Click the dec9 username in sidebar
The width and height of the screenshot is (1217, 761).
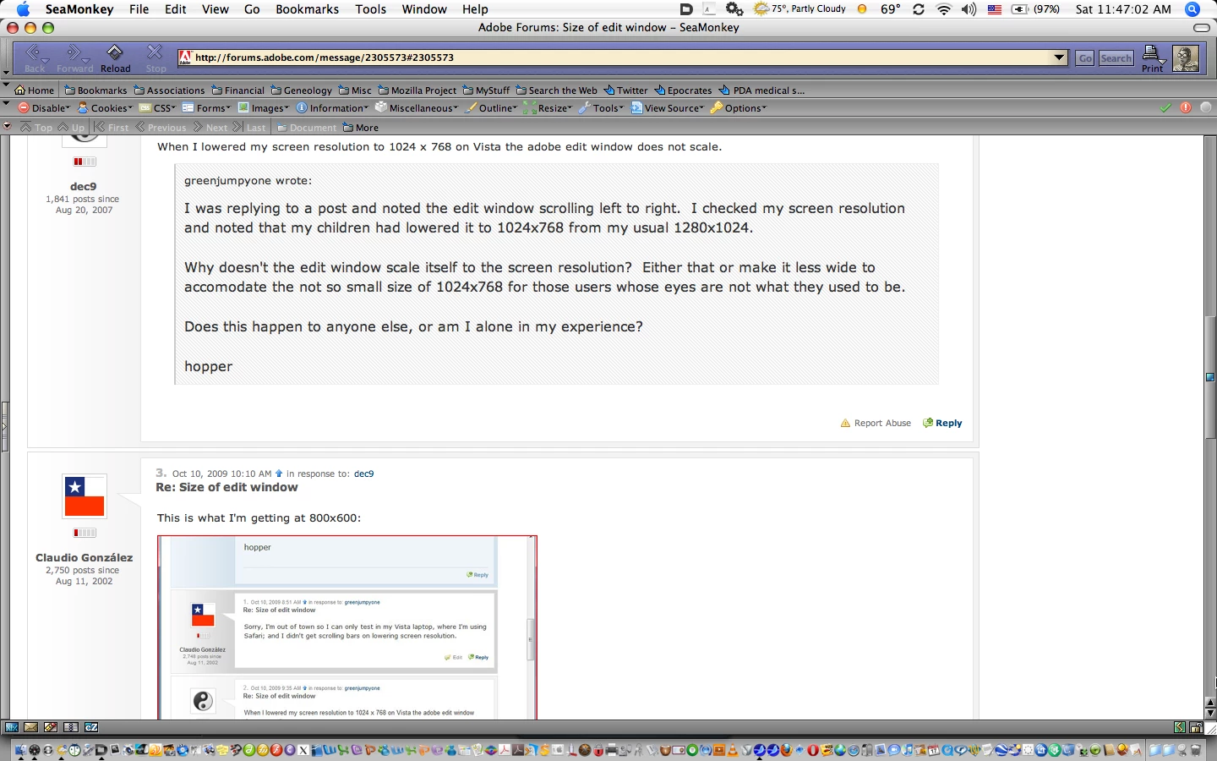click(x=84, y=186)
